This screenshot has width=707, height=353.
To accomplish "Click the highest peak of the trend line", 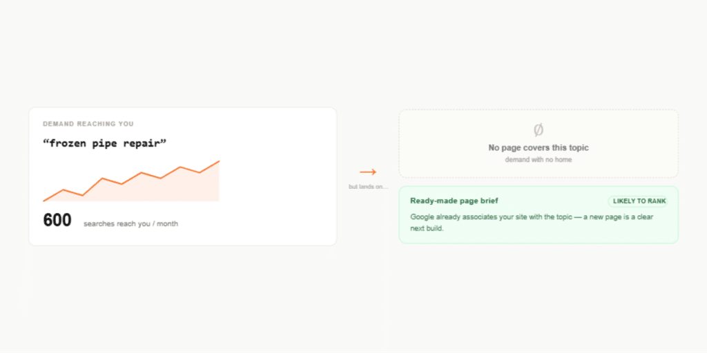I will (x=219, y=161).
